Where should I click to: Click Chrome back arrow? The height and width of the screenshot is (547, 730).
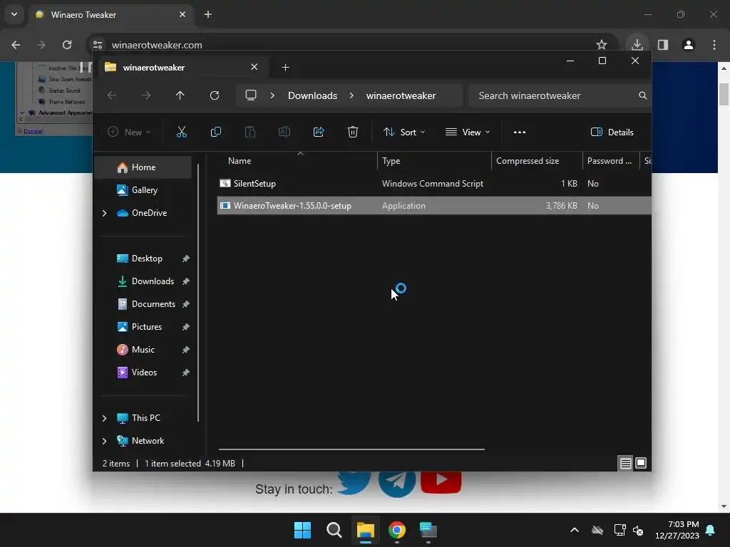16,45
